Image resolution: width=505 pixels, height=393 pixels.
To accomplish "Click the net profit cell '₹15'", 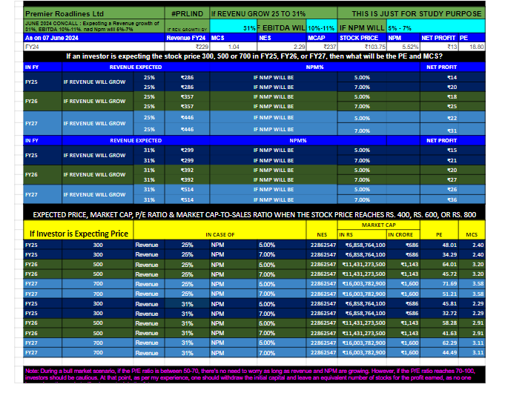I will [x=452, y=150].
